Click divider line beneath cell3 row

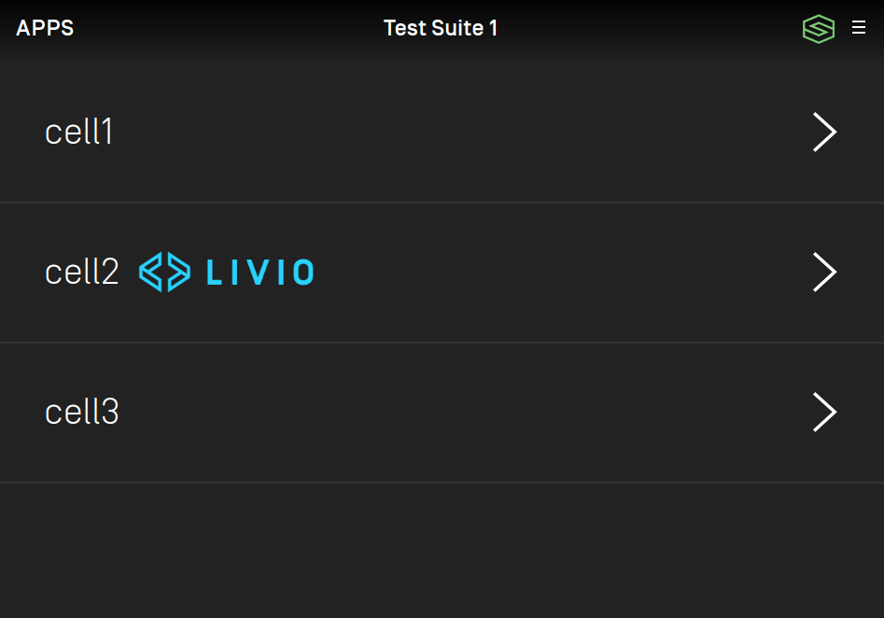(x=442, y=482)
